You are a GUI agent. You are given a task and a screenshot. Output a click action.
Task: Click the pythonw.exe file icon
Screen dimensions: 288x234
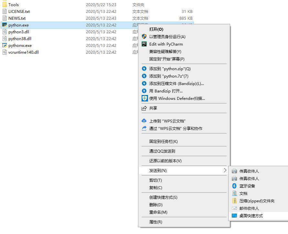tap(5, 45)
